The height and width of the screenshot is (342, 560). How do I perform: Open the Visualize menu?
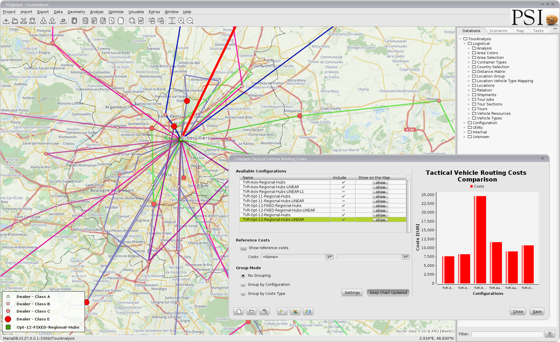click(136, 12)
